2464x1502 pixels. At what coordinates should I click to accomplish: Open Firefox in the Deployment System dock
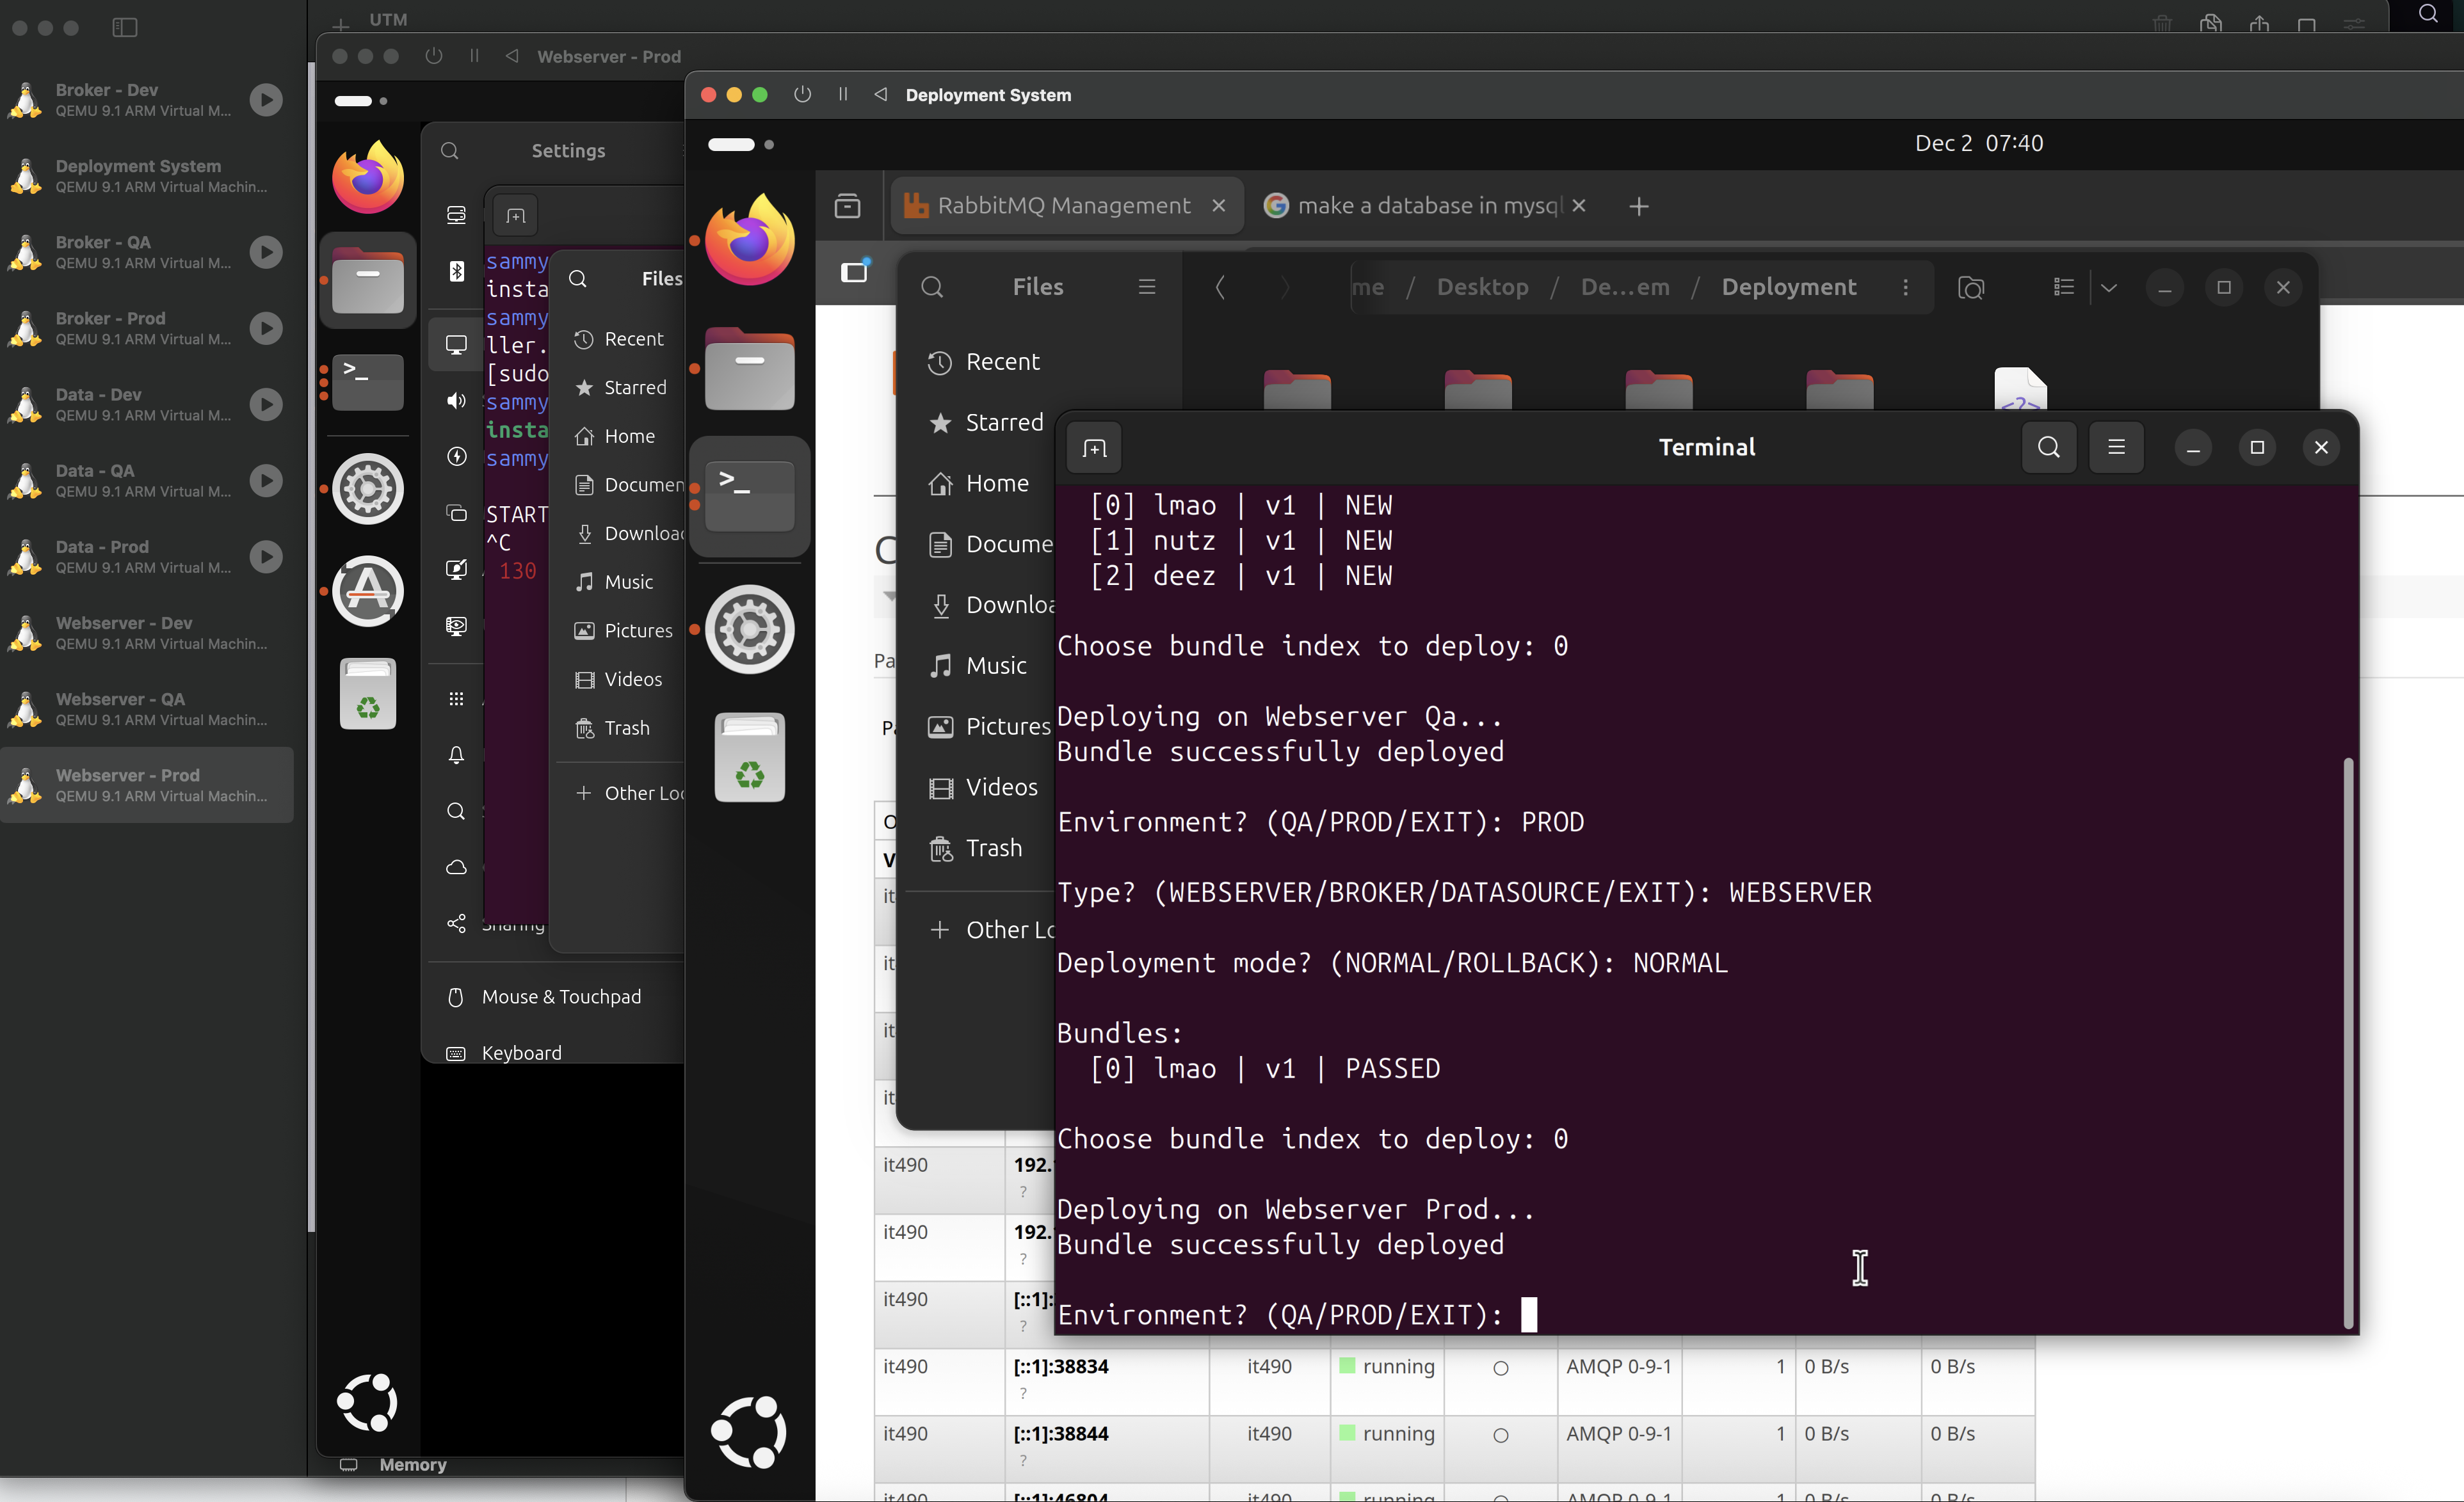pos(749,240)
